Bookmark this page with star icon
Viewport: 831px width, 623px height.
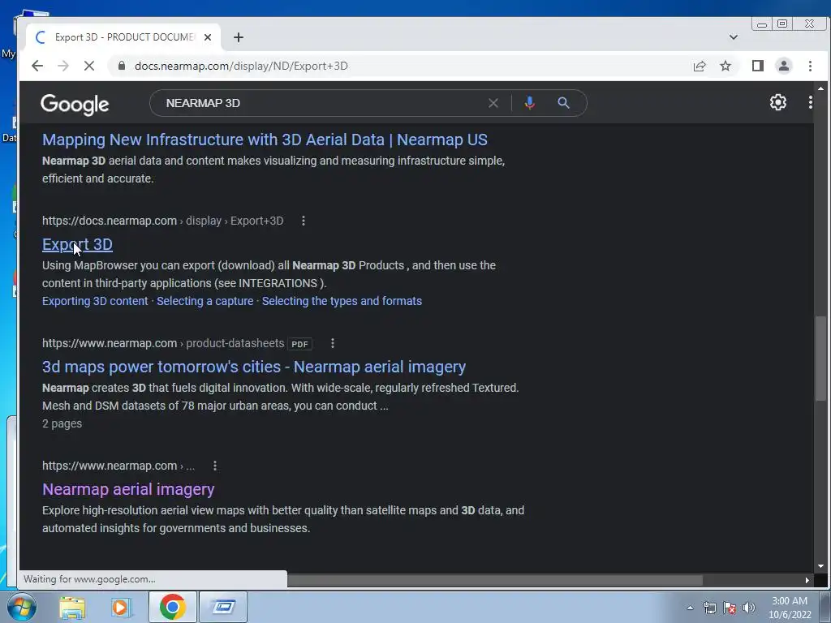point(726,66)
